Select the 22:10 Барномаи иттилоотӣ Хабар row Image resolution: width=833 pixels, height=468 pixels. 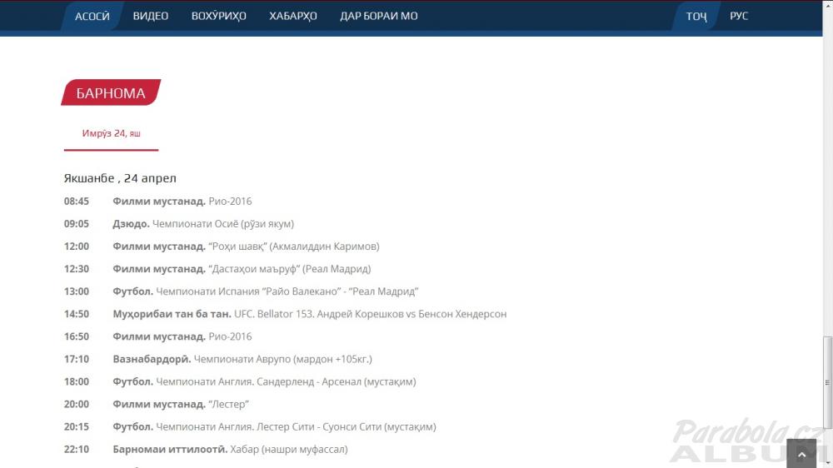206,450
